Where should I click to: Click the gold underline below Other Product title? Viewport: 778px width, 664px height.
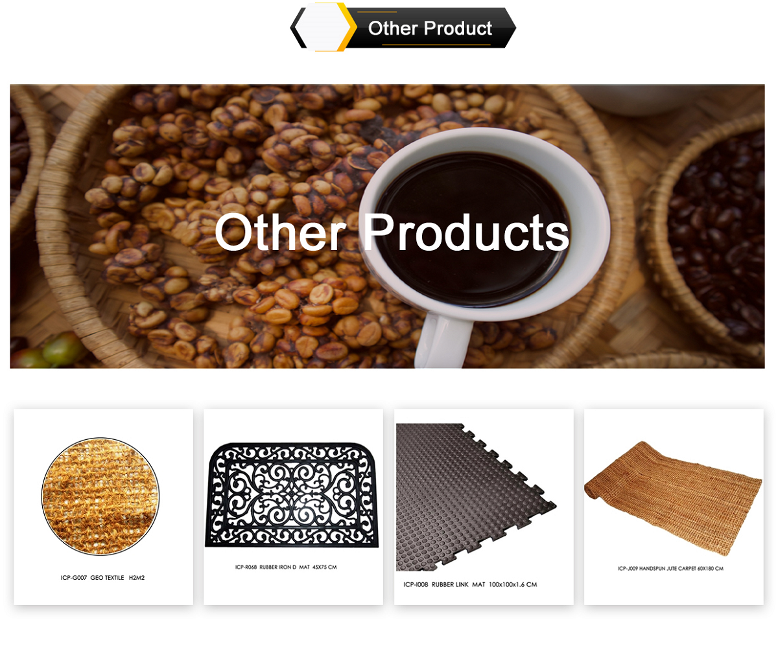point(436,45)
